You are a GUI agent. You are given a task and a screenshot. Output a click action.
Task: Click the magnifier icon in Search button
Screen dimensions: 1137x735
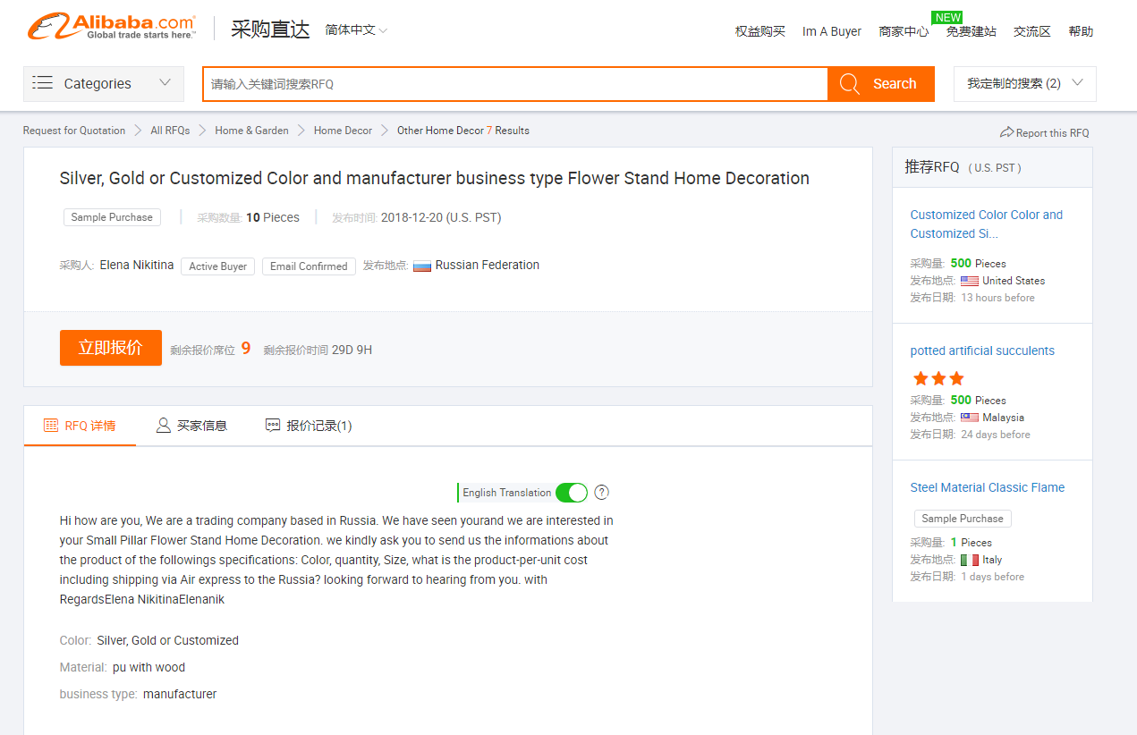click(x=850, y=84)
